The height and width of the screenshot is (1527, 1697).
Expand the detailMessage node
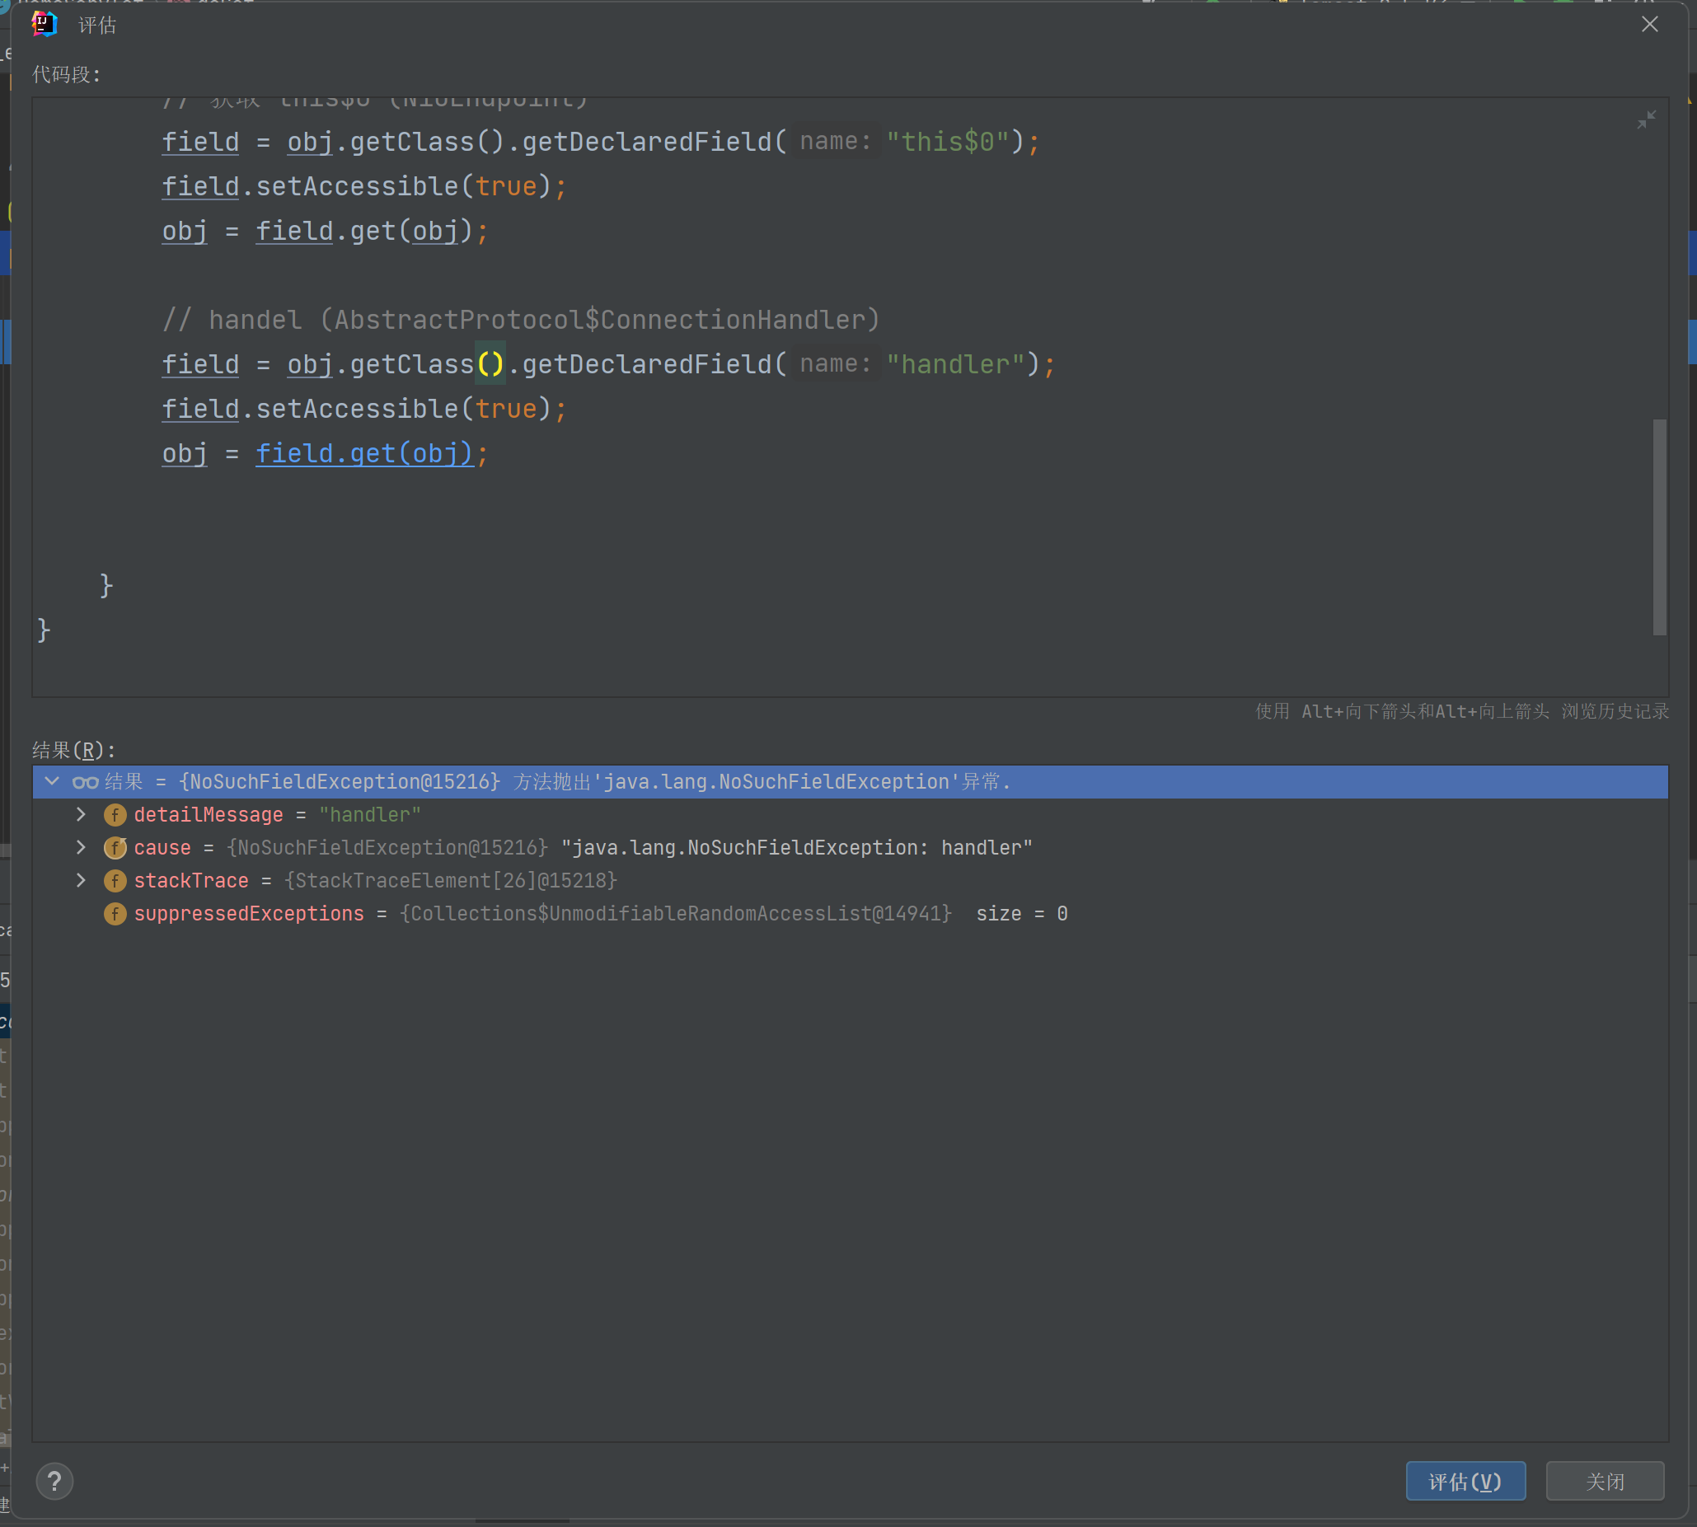81,815
